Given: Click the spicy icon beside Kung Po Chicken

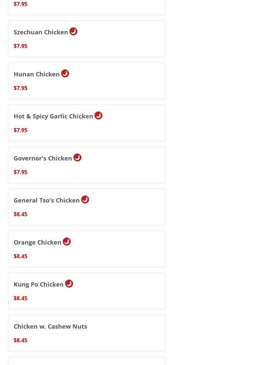Looking at the screenshot, I should point(69,284).
